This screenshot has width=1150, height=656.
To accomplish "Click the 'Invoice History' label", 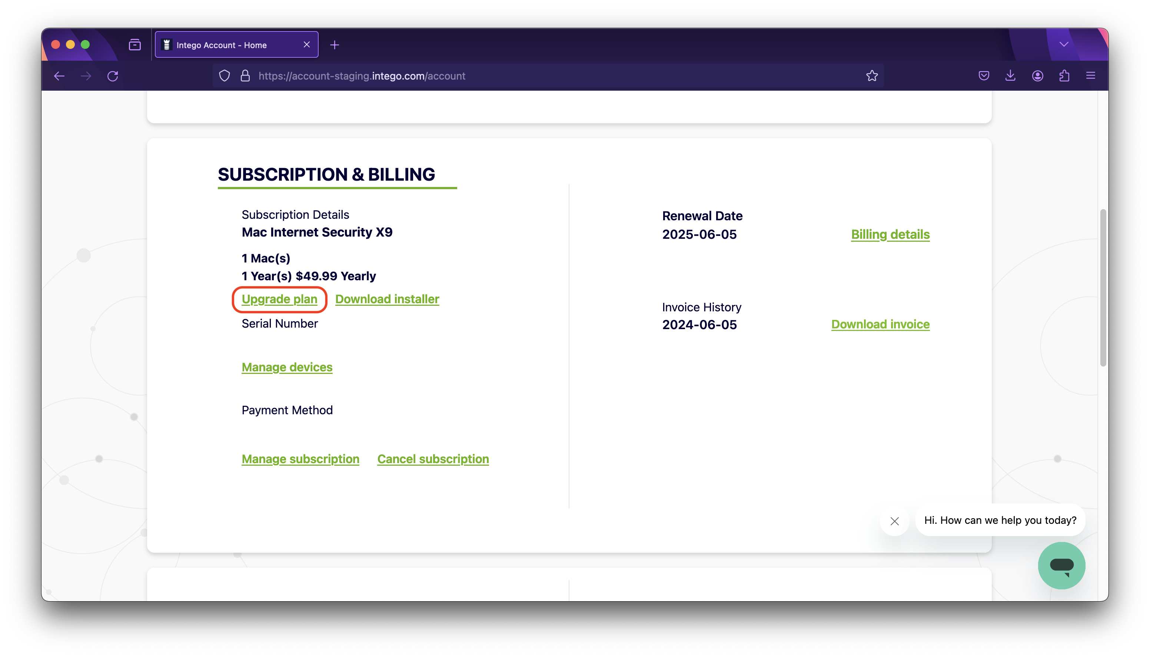I will coord(701,307).
